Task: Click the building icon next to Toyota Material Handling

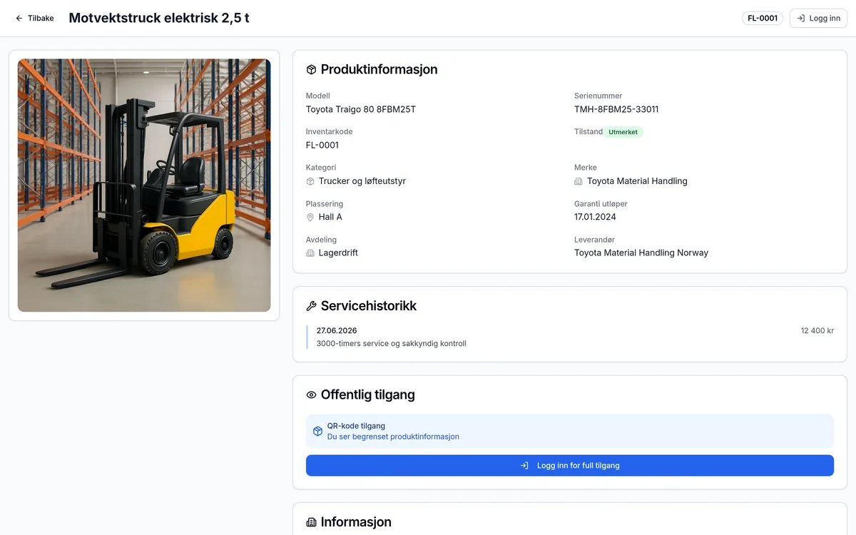Action: point(579,181)
